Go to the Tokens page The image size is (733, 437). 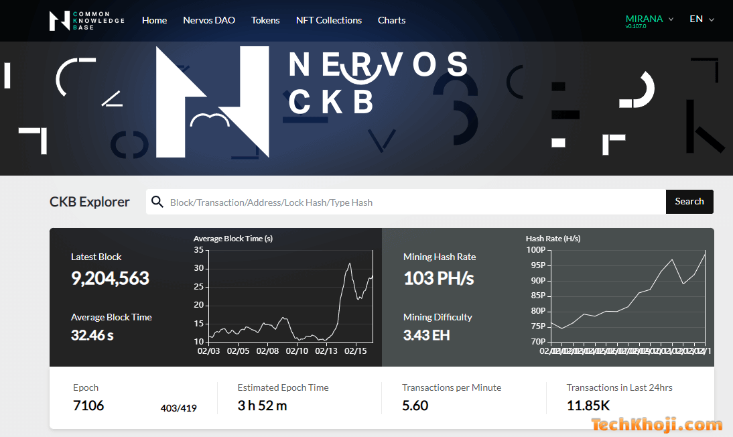click(x=265, y=20)
